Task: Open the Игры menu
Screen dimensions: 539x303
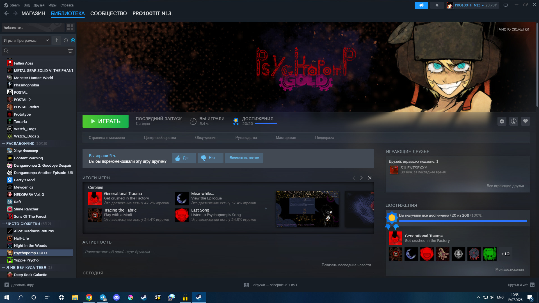Action: 52,5
